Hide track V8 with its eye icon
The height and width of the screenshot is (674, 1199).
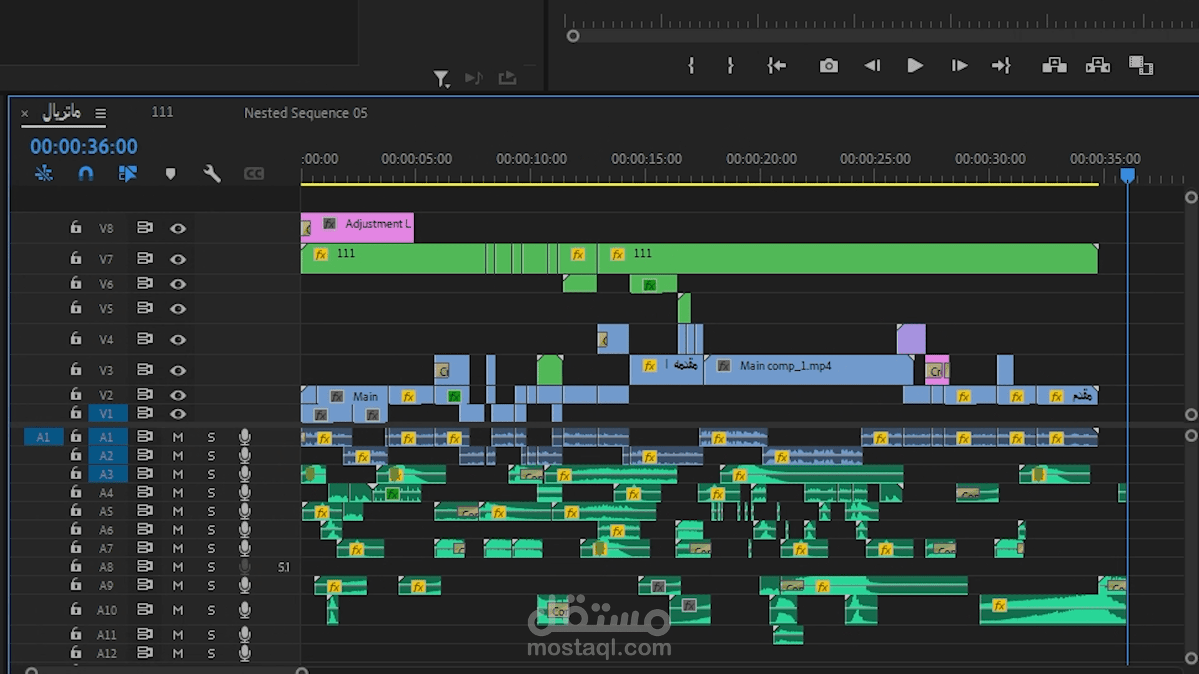[x=178, y=228]
